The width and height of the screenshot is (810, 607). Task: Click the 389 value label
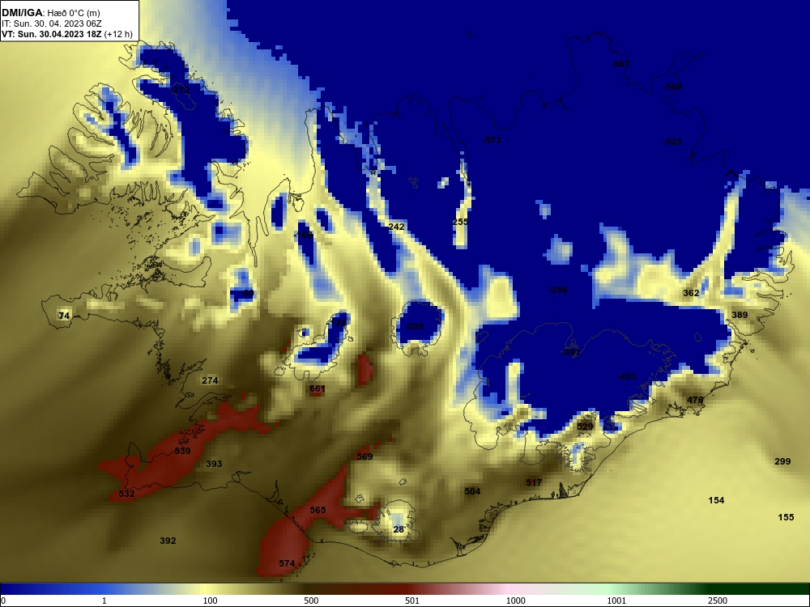[740, 314]
